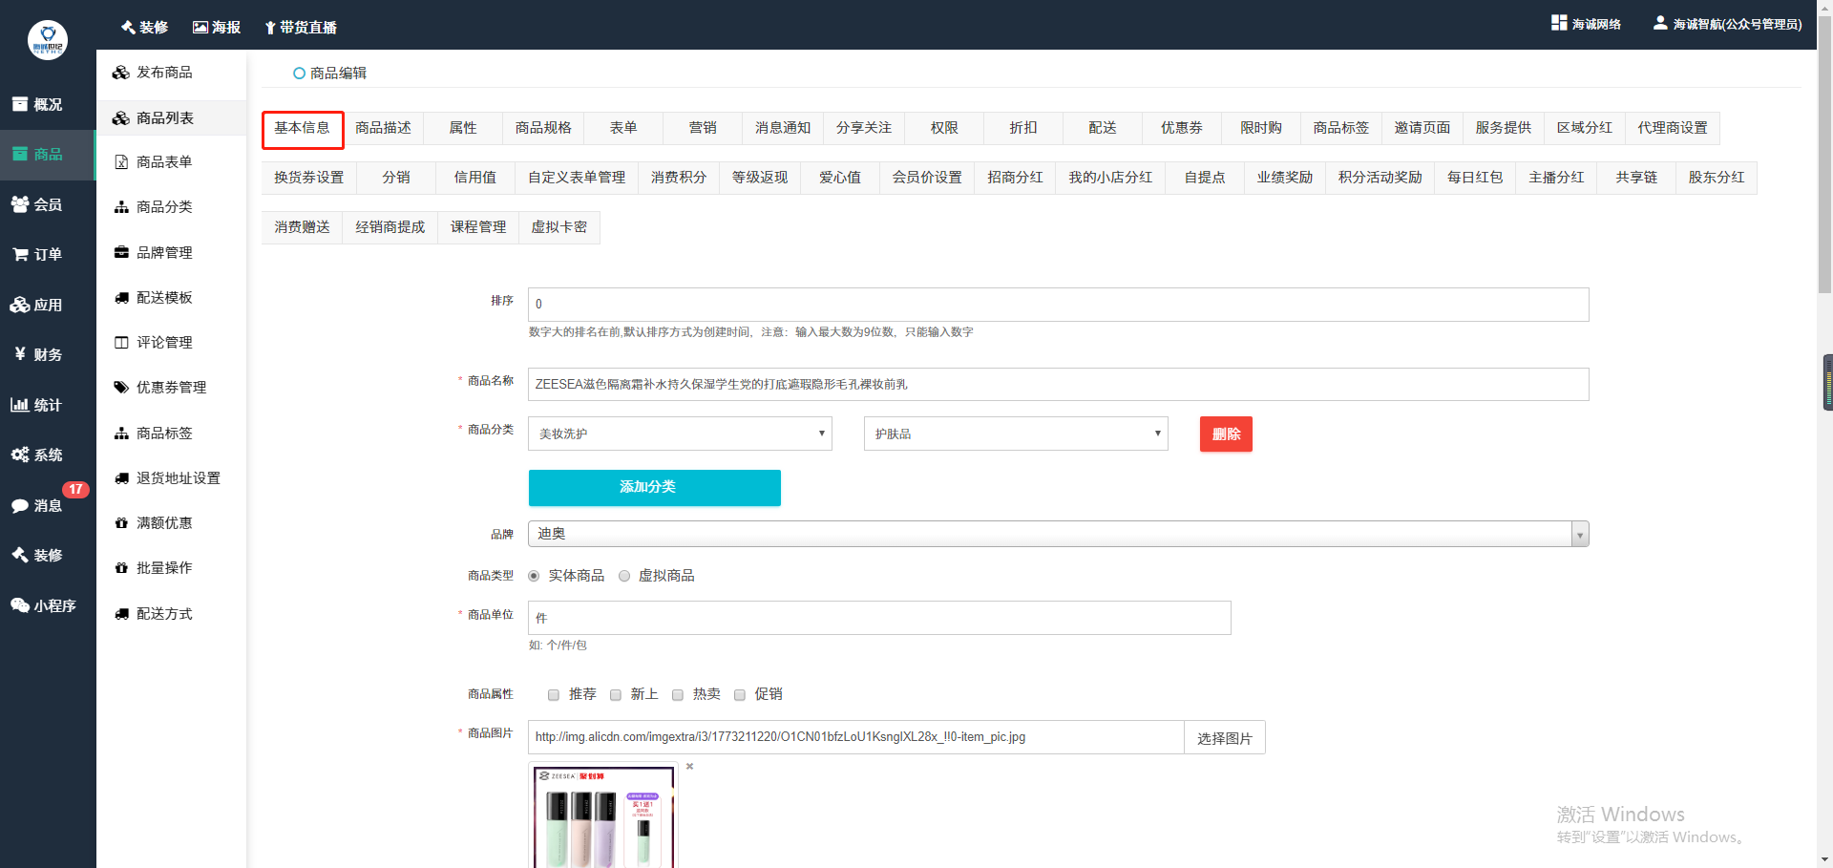Viewport: 1833px width, 868px height.
Task: Select 实体商品 radio button
Action: 534,576
